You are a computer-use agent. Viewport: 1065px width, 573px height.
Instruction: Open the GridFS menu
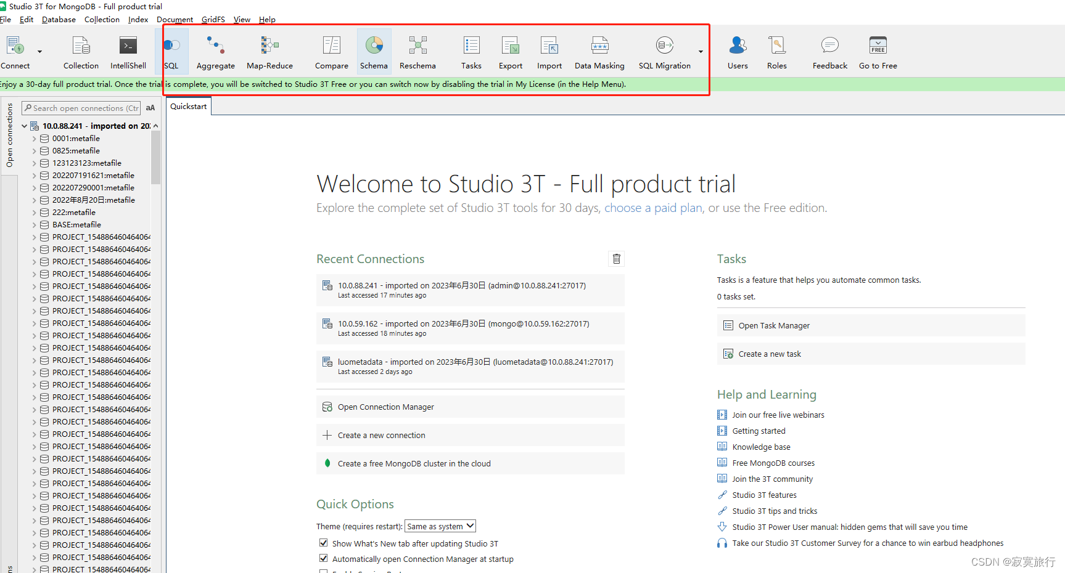(213, 19)
